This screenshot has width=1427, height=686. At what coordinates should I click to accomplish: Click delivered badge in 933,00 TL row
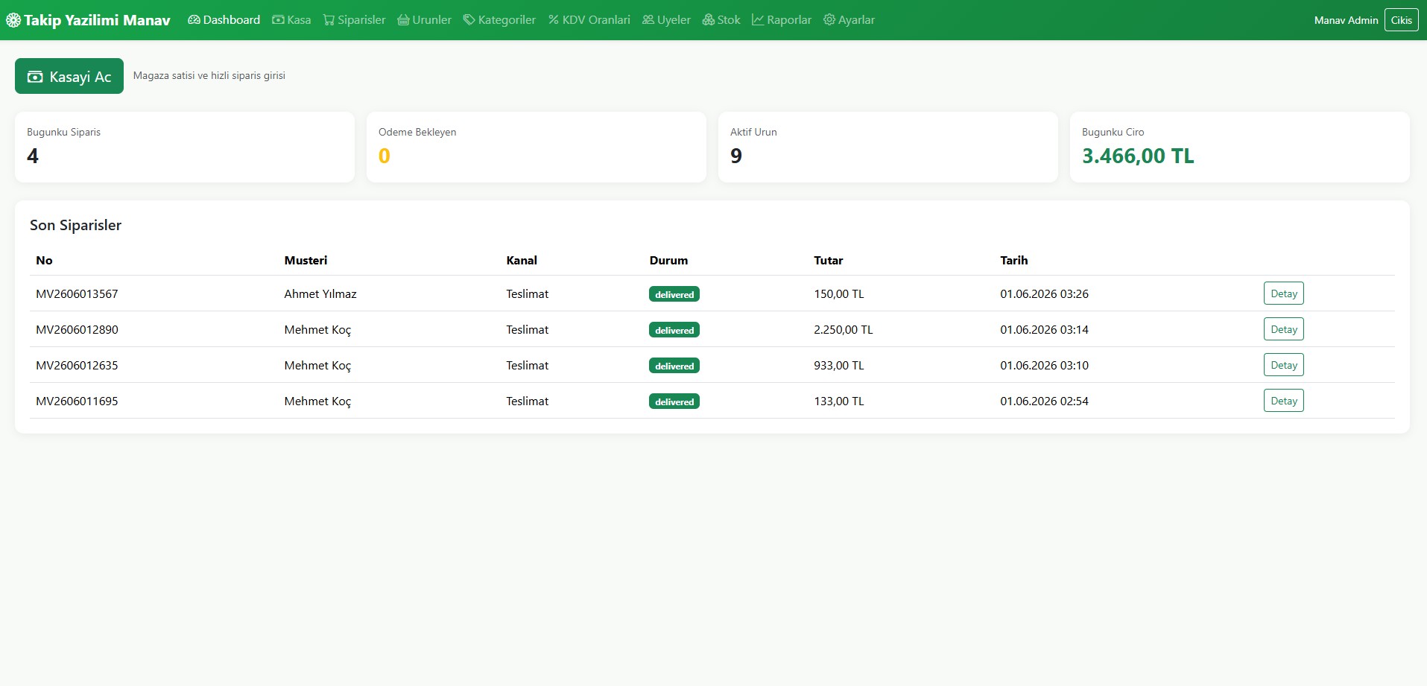tap(674, 366)
